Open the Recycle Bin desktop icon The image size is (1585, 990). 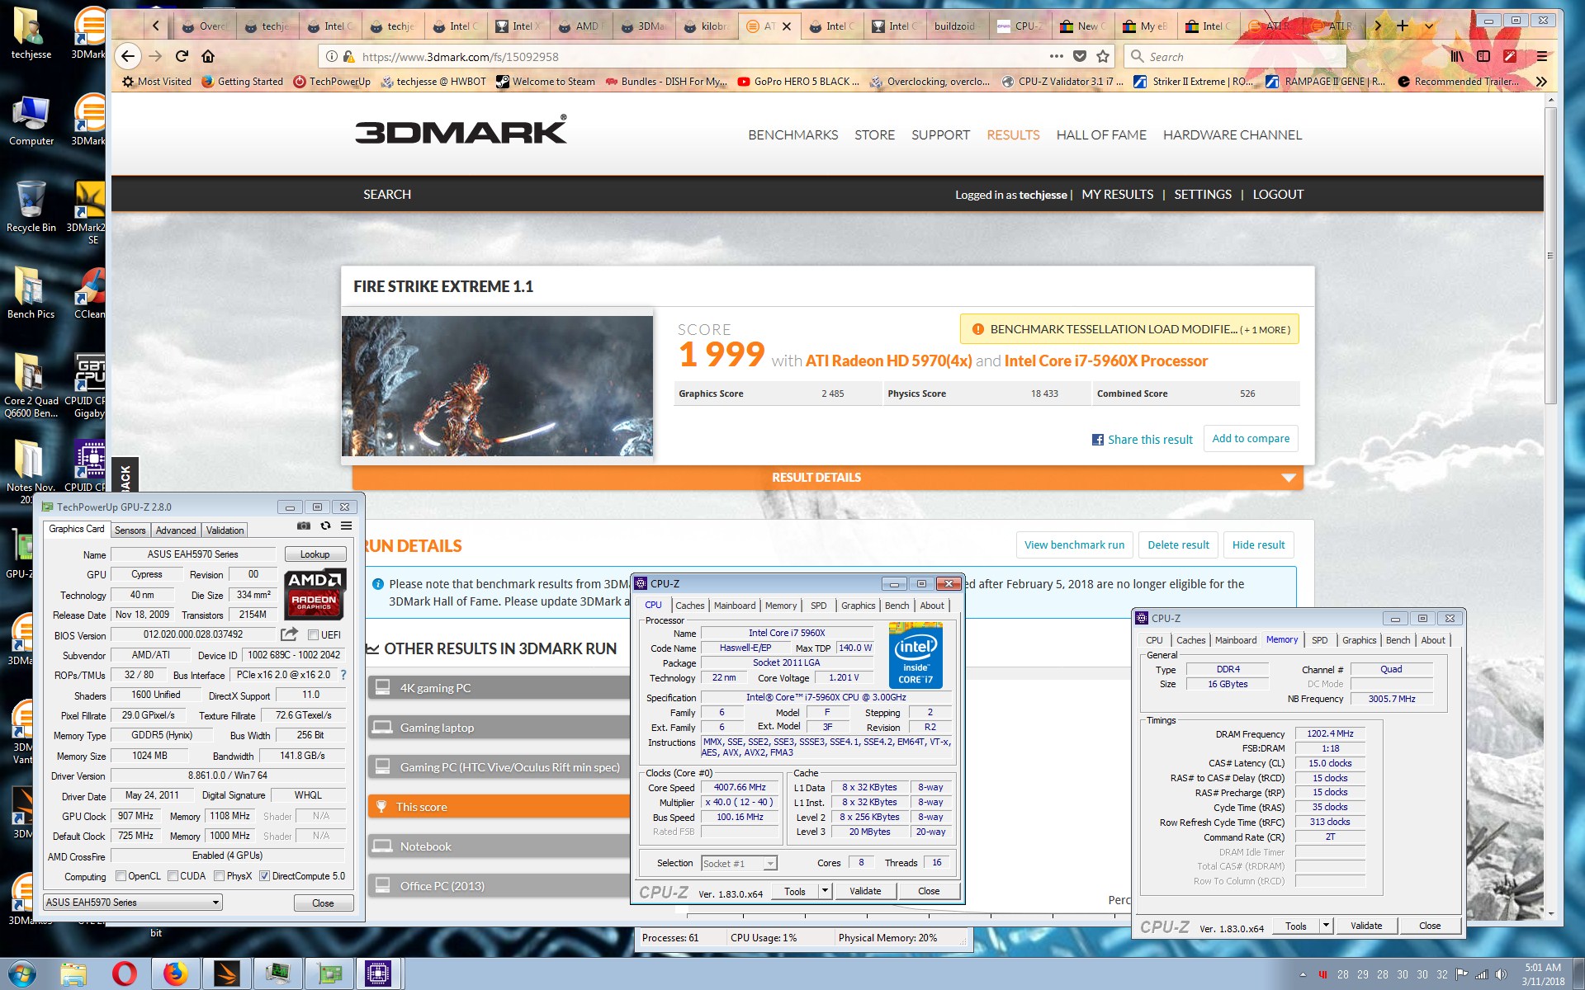(x=31, y=206)
